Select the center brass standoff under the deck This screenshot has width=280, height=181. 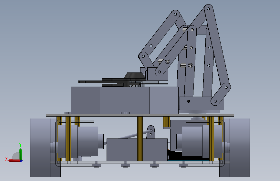click(x=140, y=138)
